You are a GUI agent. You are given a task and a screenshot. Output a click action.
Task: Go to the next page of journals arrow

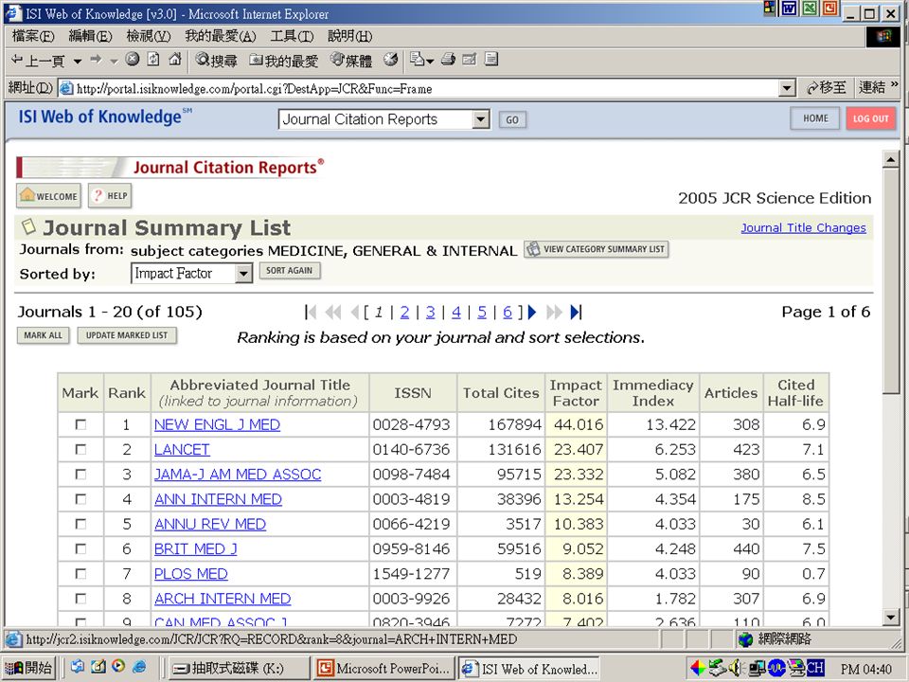pos(532,313)
